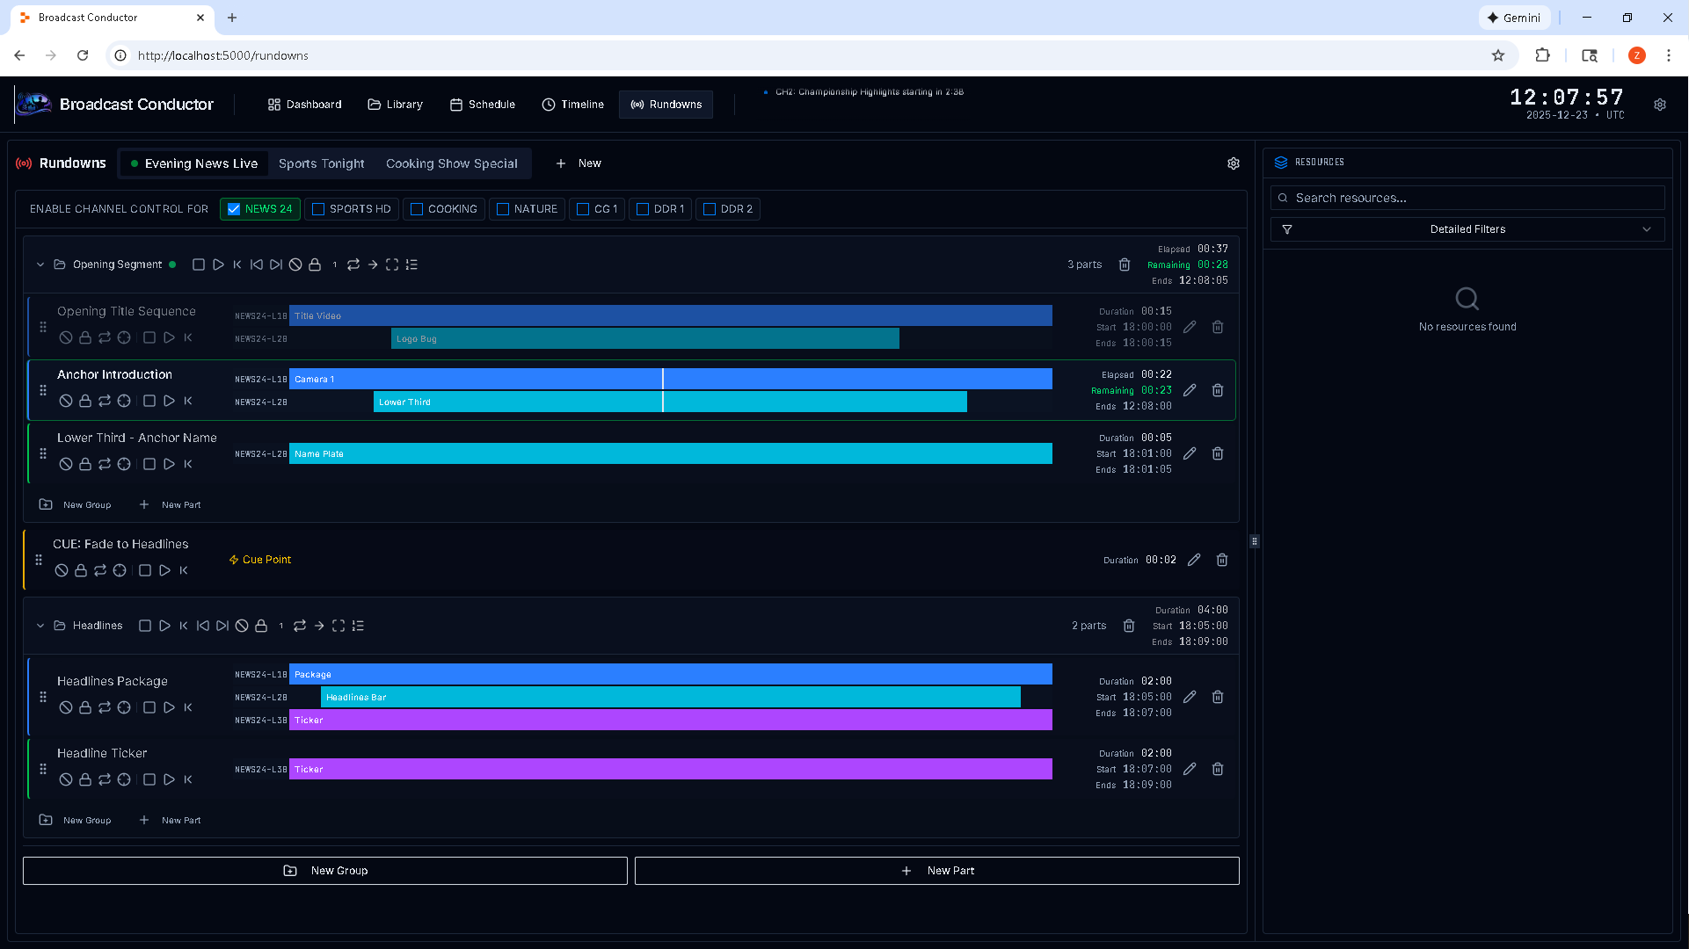Lock the Anchor Introduction part
The height and width of the screenshot is (949, 1689).
point(85,401)
